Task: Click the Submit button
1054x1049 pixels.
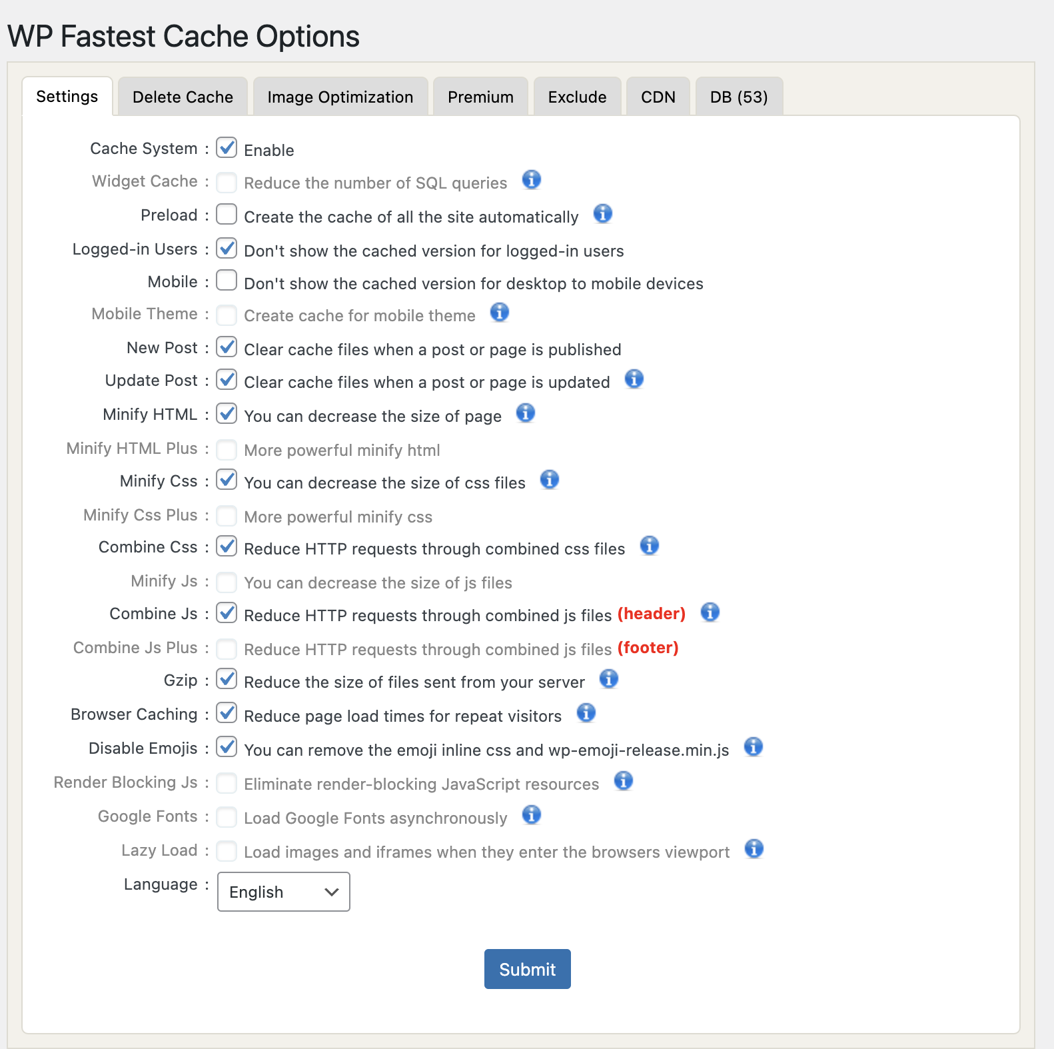Action: click(528, 969)
